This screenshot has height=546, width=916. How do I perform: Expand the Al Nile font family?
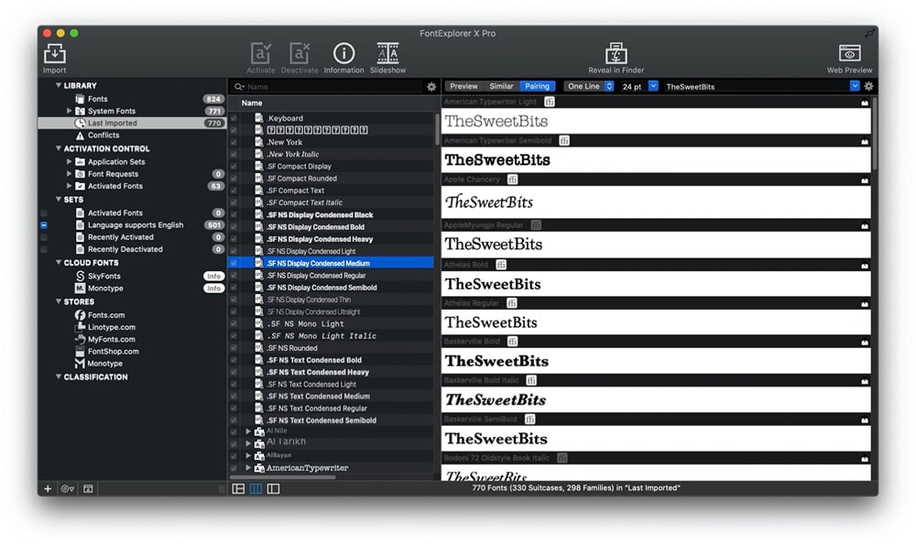click(248, 431)
